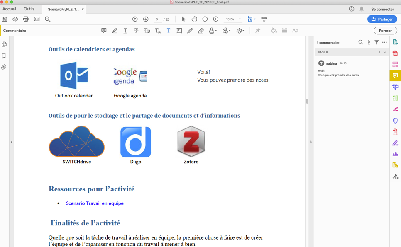Click zoom in plus button
401x247 pixels.
(215, 19)
